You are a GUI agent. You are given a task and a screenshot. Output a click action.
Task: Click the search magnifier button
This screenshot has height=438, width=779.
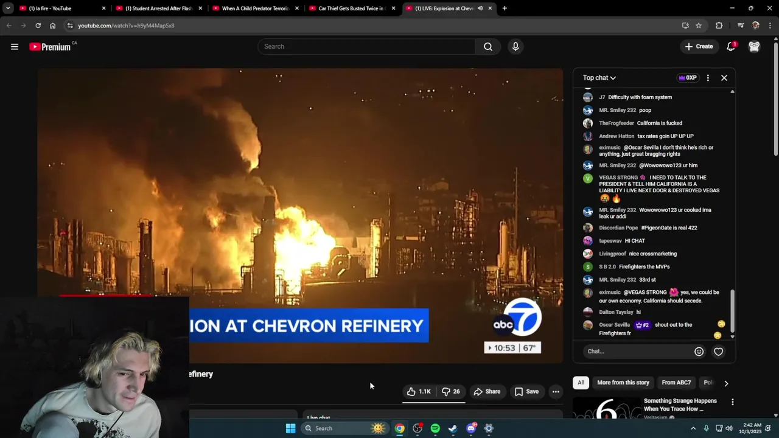pos(487,47)
